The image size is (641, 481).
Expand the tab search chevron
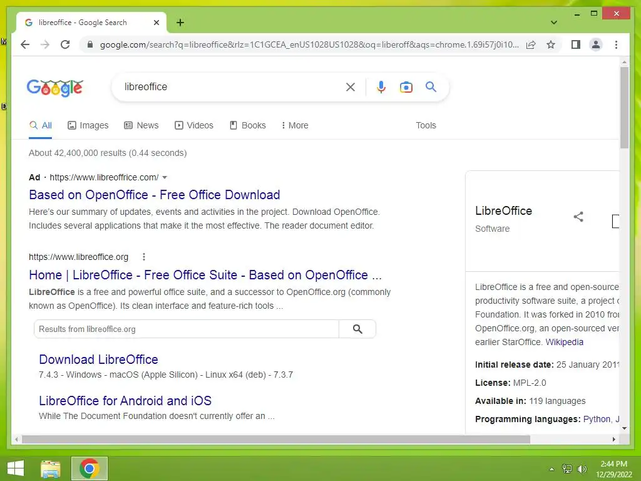(553, 23)
